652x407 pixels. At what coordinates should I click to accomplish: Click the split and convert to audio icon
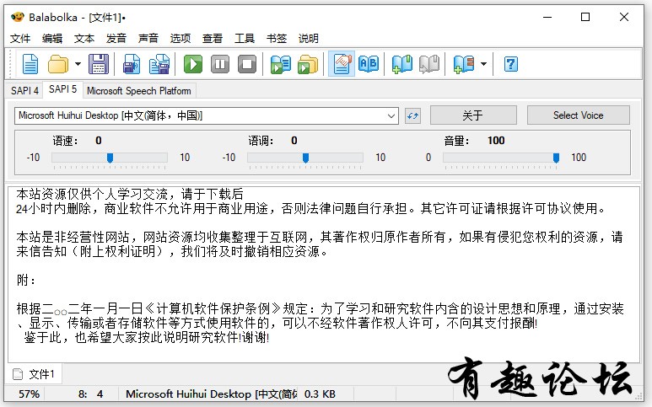159,64
